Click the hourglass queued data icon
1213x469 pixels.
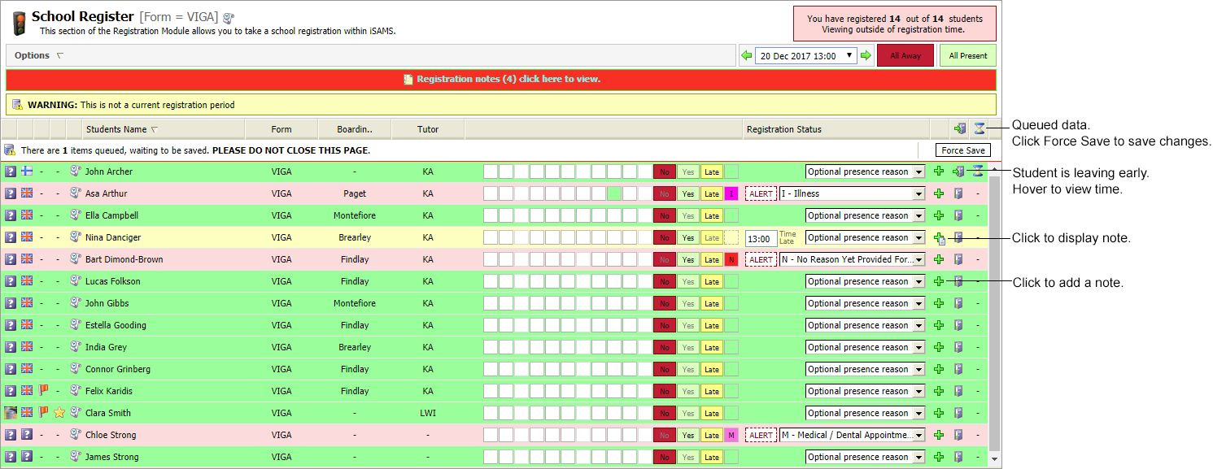pos(979,128)
